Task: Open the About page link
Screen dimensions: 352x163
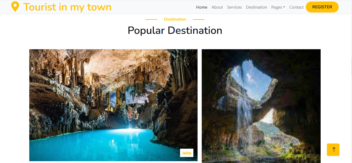Action: click(x=217, y=7)
